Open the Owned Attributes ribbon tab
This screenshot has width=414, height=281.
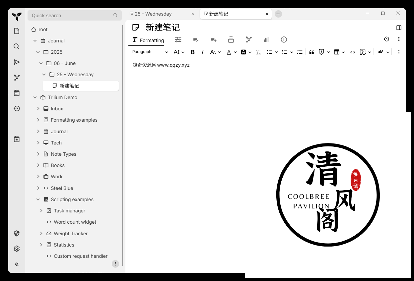[196, 39]
